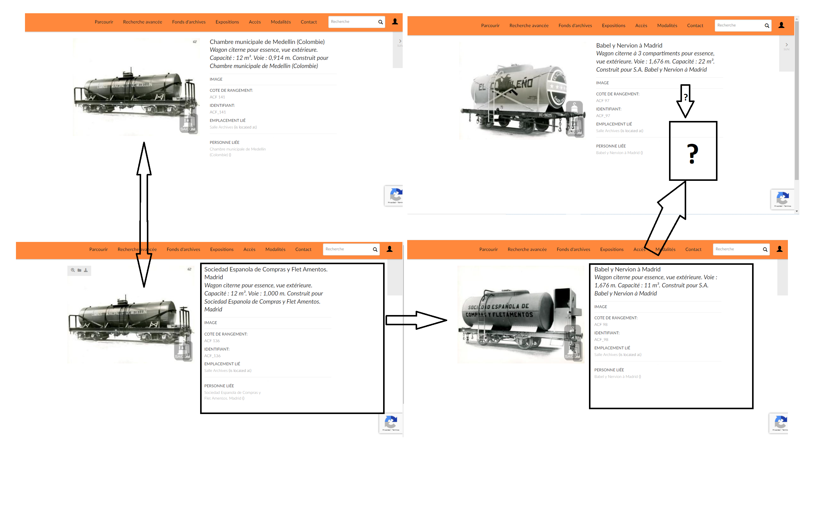
Task: Open Modalités on the Sociedad Espanola page
Action: (275, 250)
